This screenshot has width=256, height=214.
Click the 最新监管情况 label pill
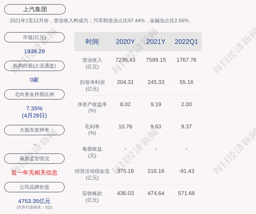(34, 159)
